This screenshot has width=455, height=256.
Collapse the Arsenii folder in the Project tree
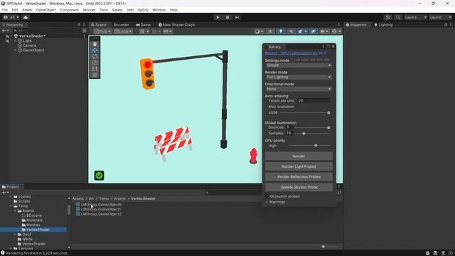click(15, 210)
